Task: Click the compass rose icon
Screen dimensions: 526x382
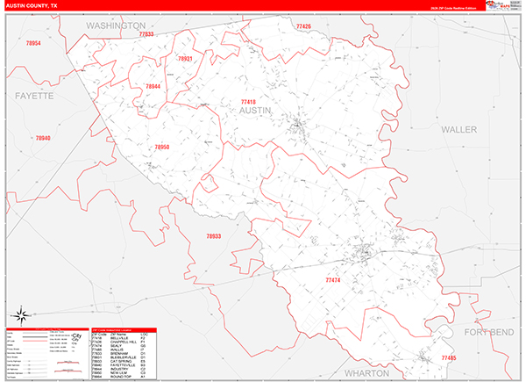Action: pyautogui.click(x=21, y=316)
